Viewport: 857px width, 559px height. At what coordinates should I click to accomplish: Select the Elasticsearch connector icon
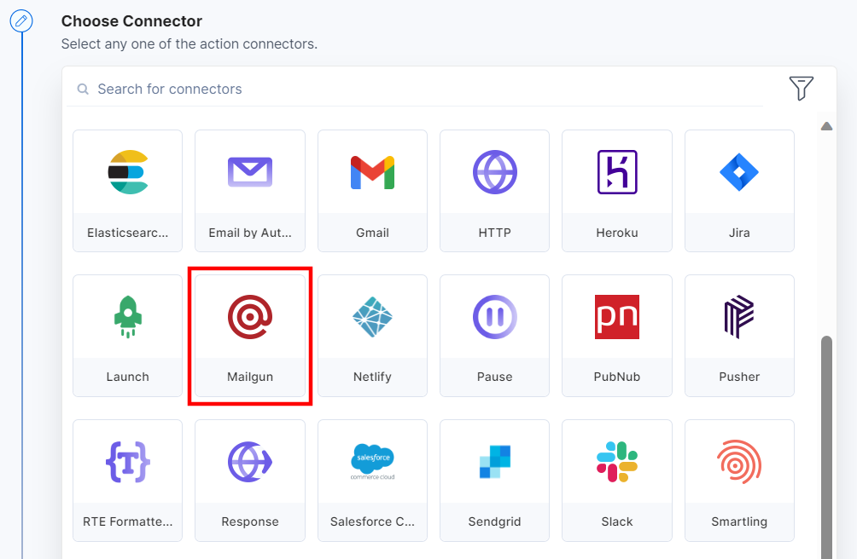[128, 172]
